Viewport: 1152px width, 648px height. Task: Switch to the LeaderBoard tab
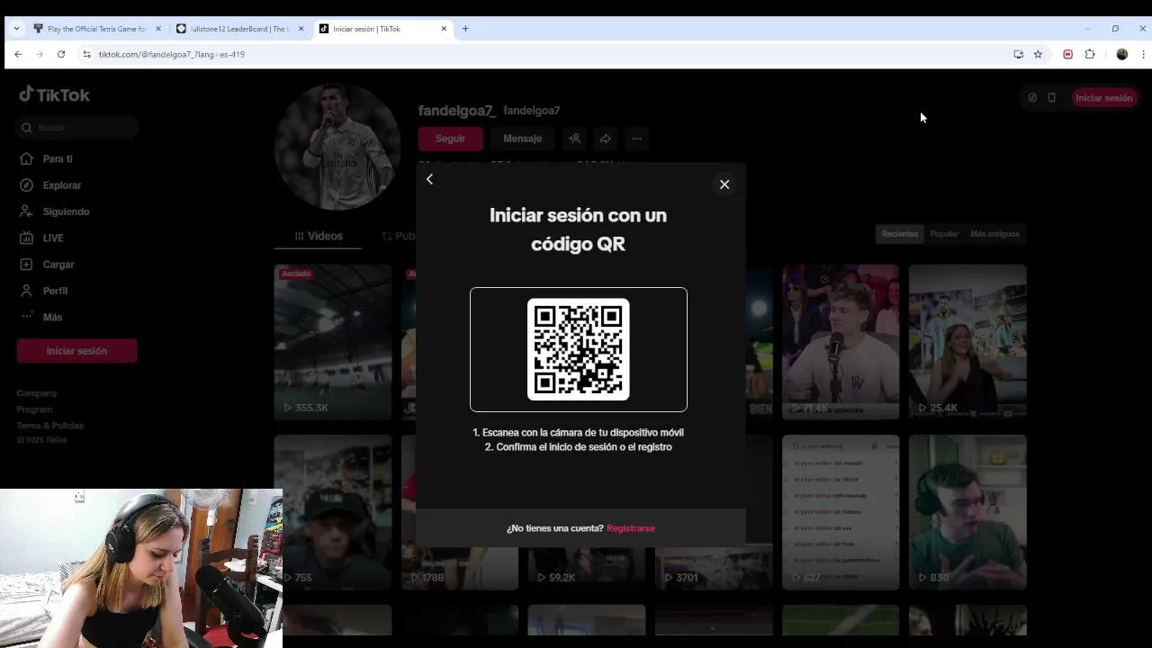239,29
